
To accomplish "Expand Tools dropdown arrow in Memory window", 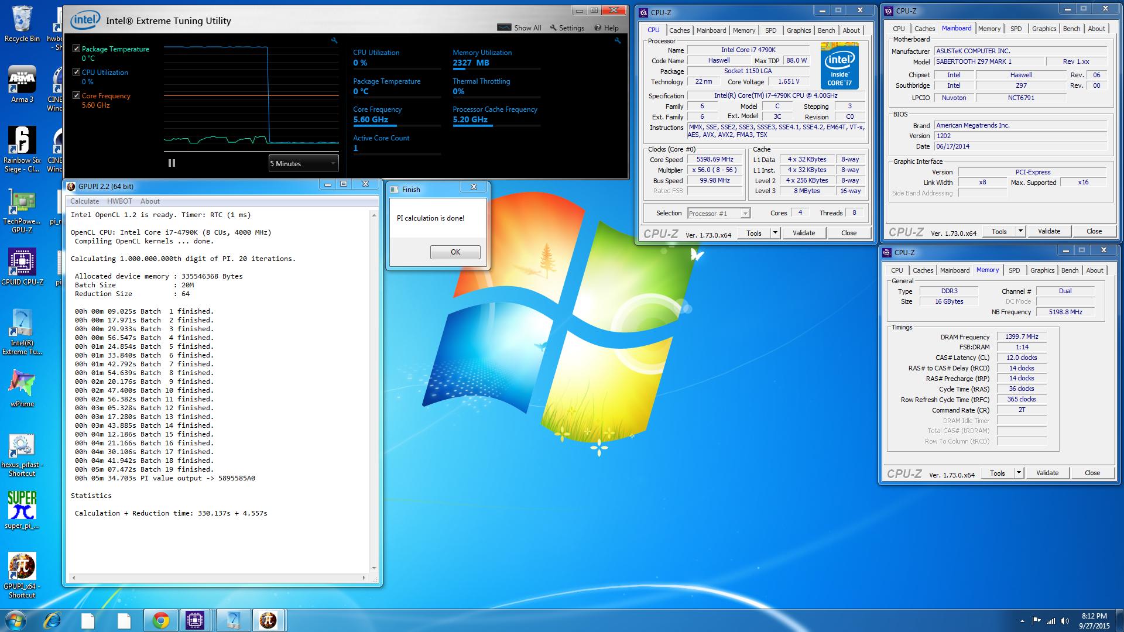I will [1019, 473].
